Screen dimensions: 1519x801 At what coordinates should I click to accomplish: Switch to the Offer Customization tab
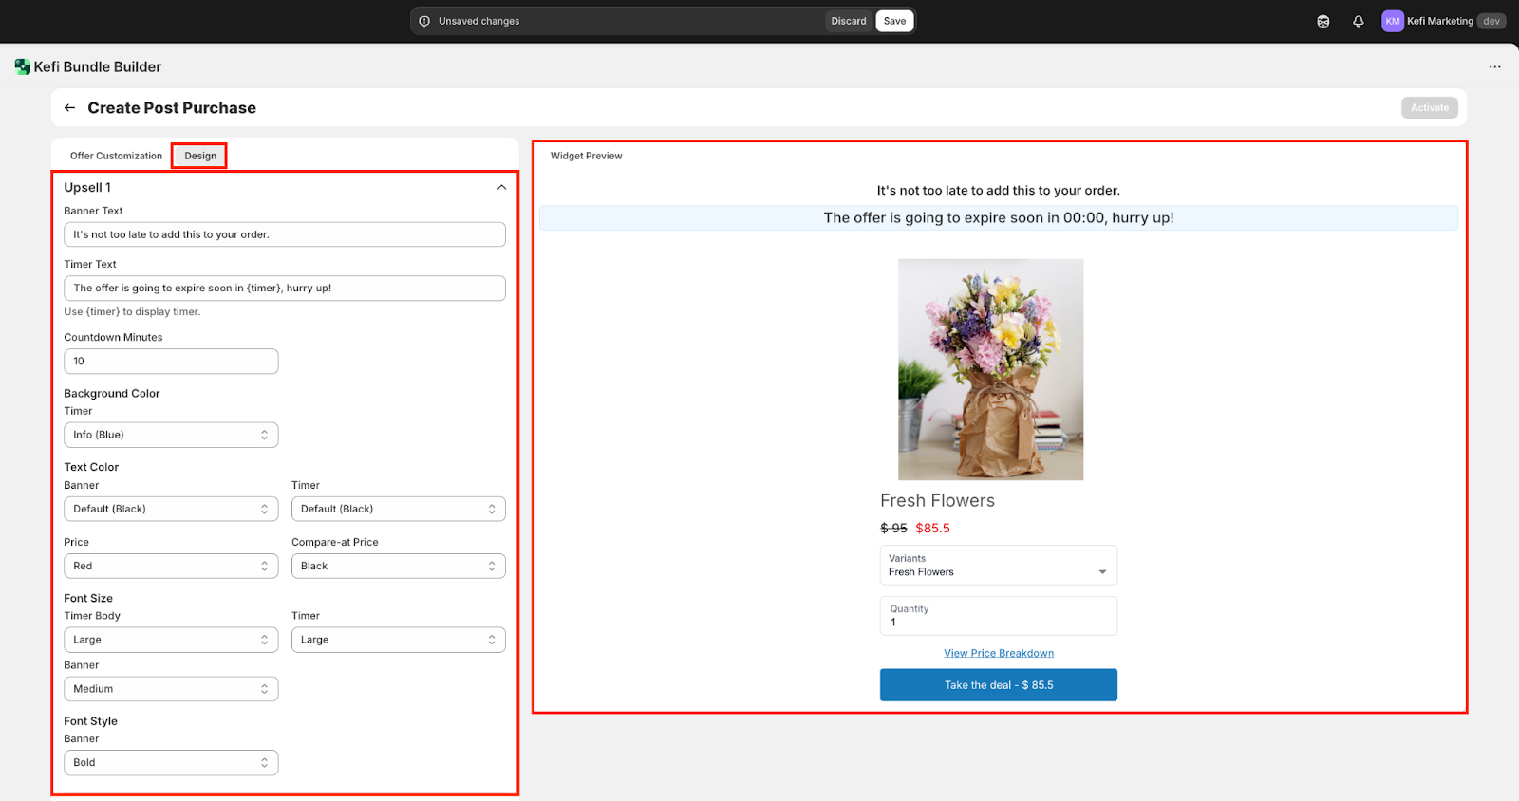click(116, 156)
